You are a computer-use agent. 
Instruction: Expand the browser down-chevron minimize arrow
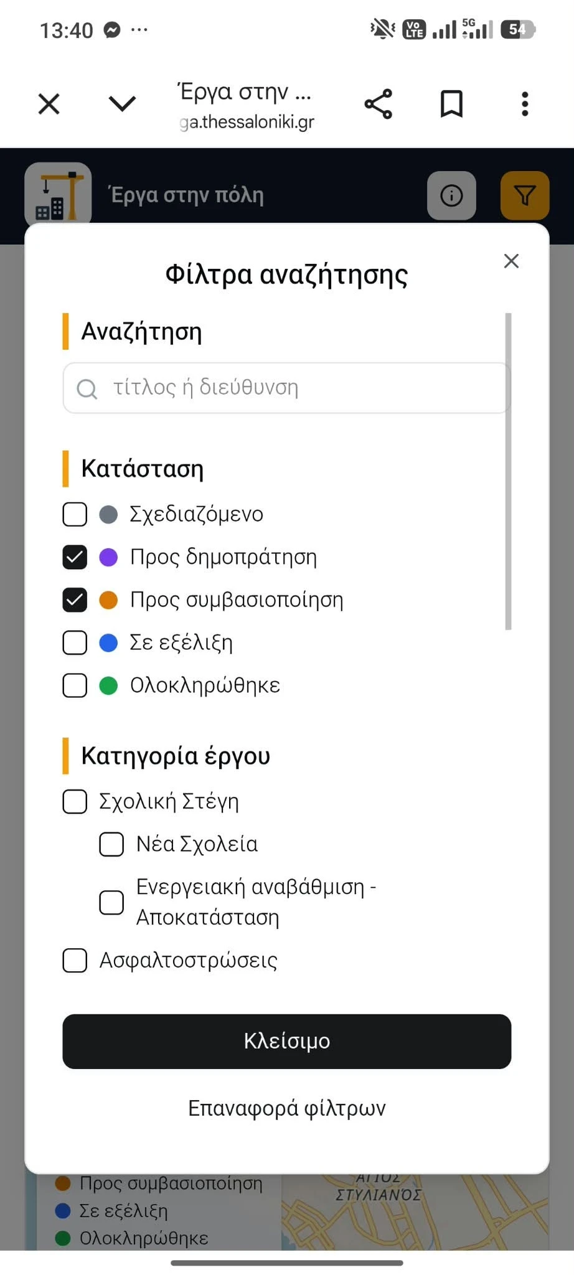[x=122, y=103]
